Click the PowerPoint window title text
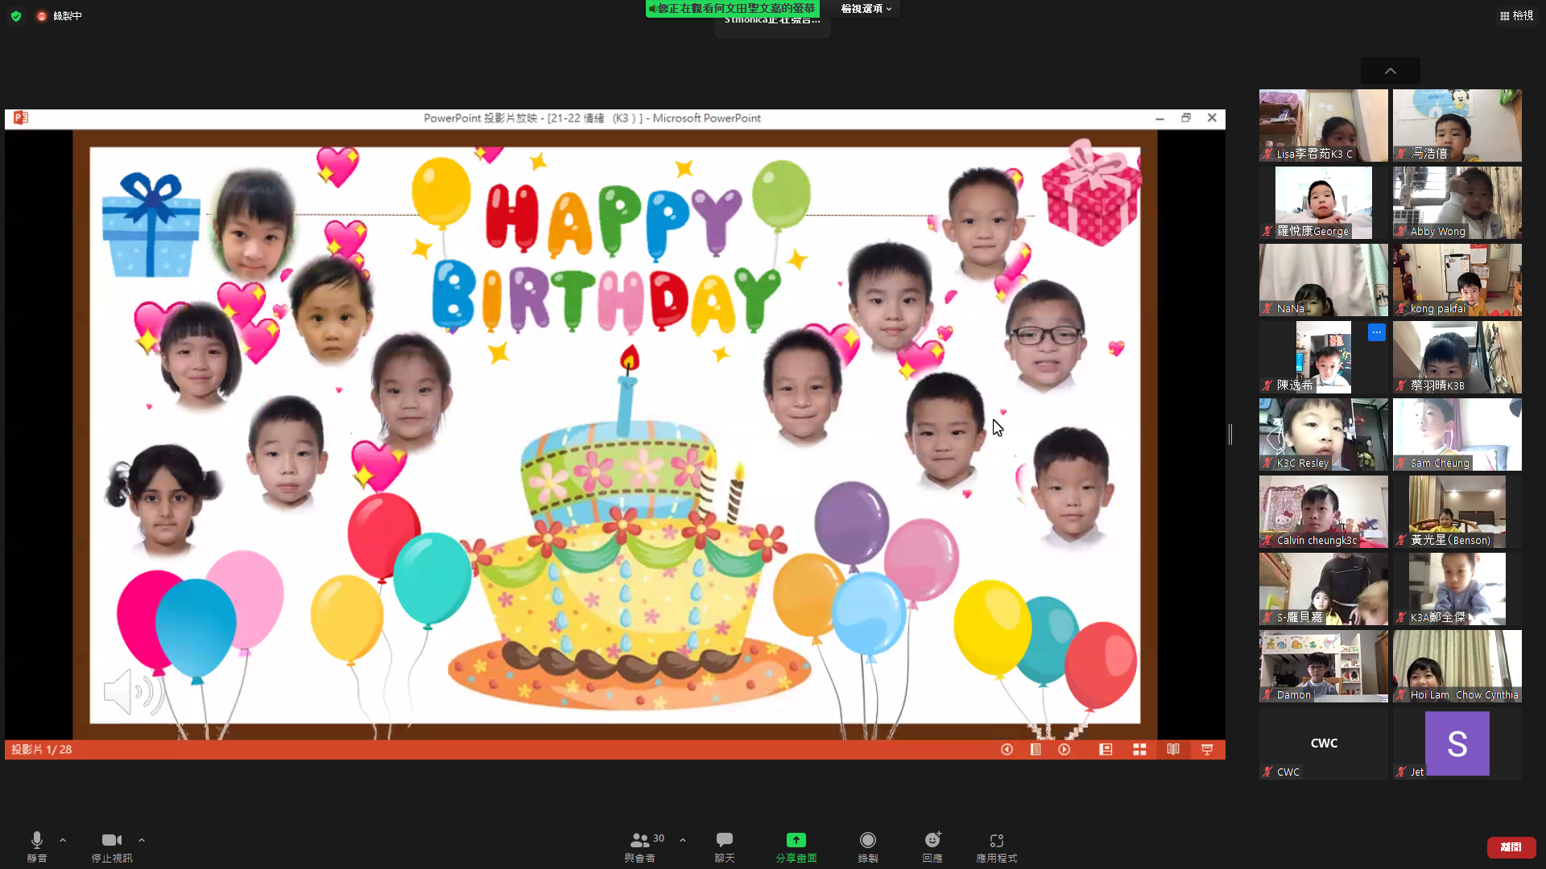Viewport: 1546px width, 869px height. click(x=592, y=117)
